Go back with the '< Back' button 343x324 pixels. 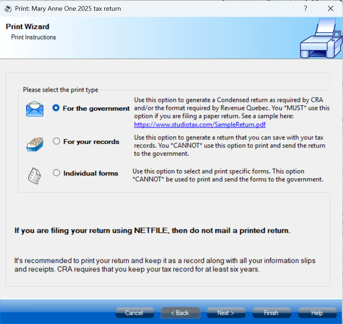180,313
